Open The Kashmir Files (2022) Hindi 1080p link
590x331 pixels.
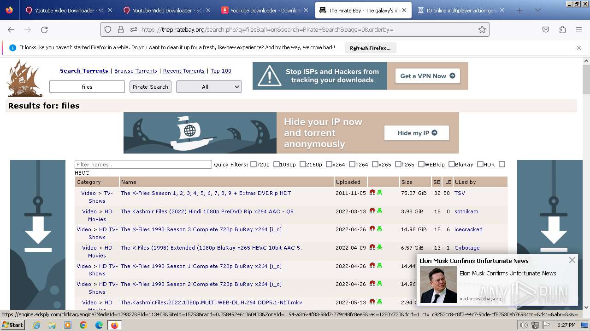click(207, 211)
